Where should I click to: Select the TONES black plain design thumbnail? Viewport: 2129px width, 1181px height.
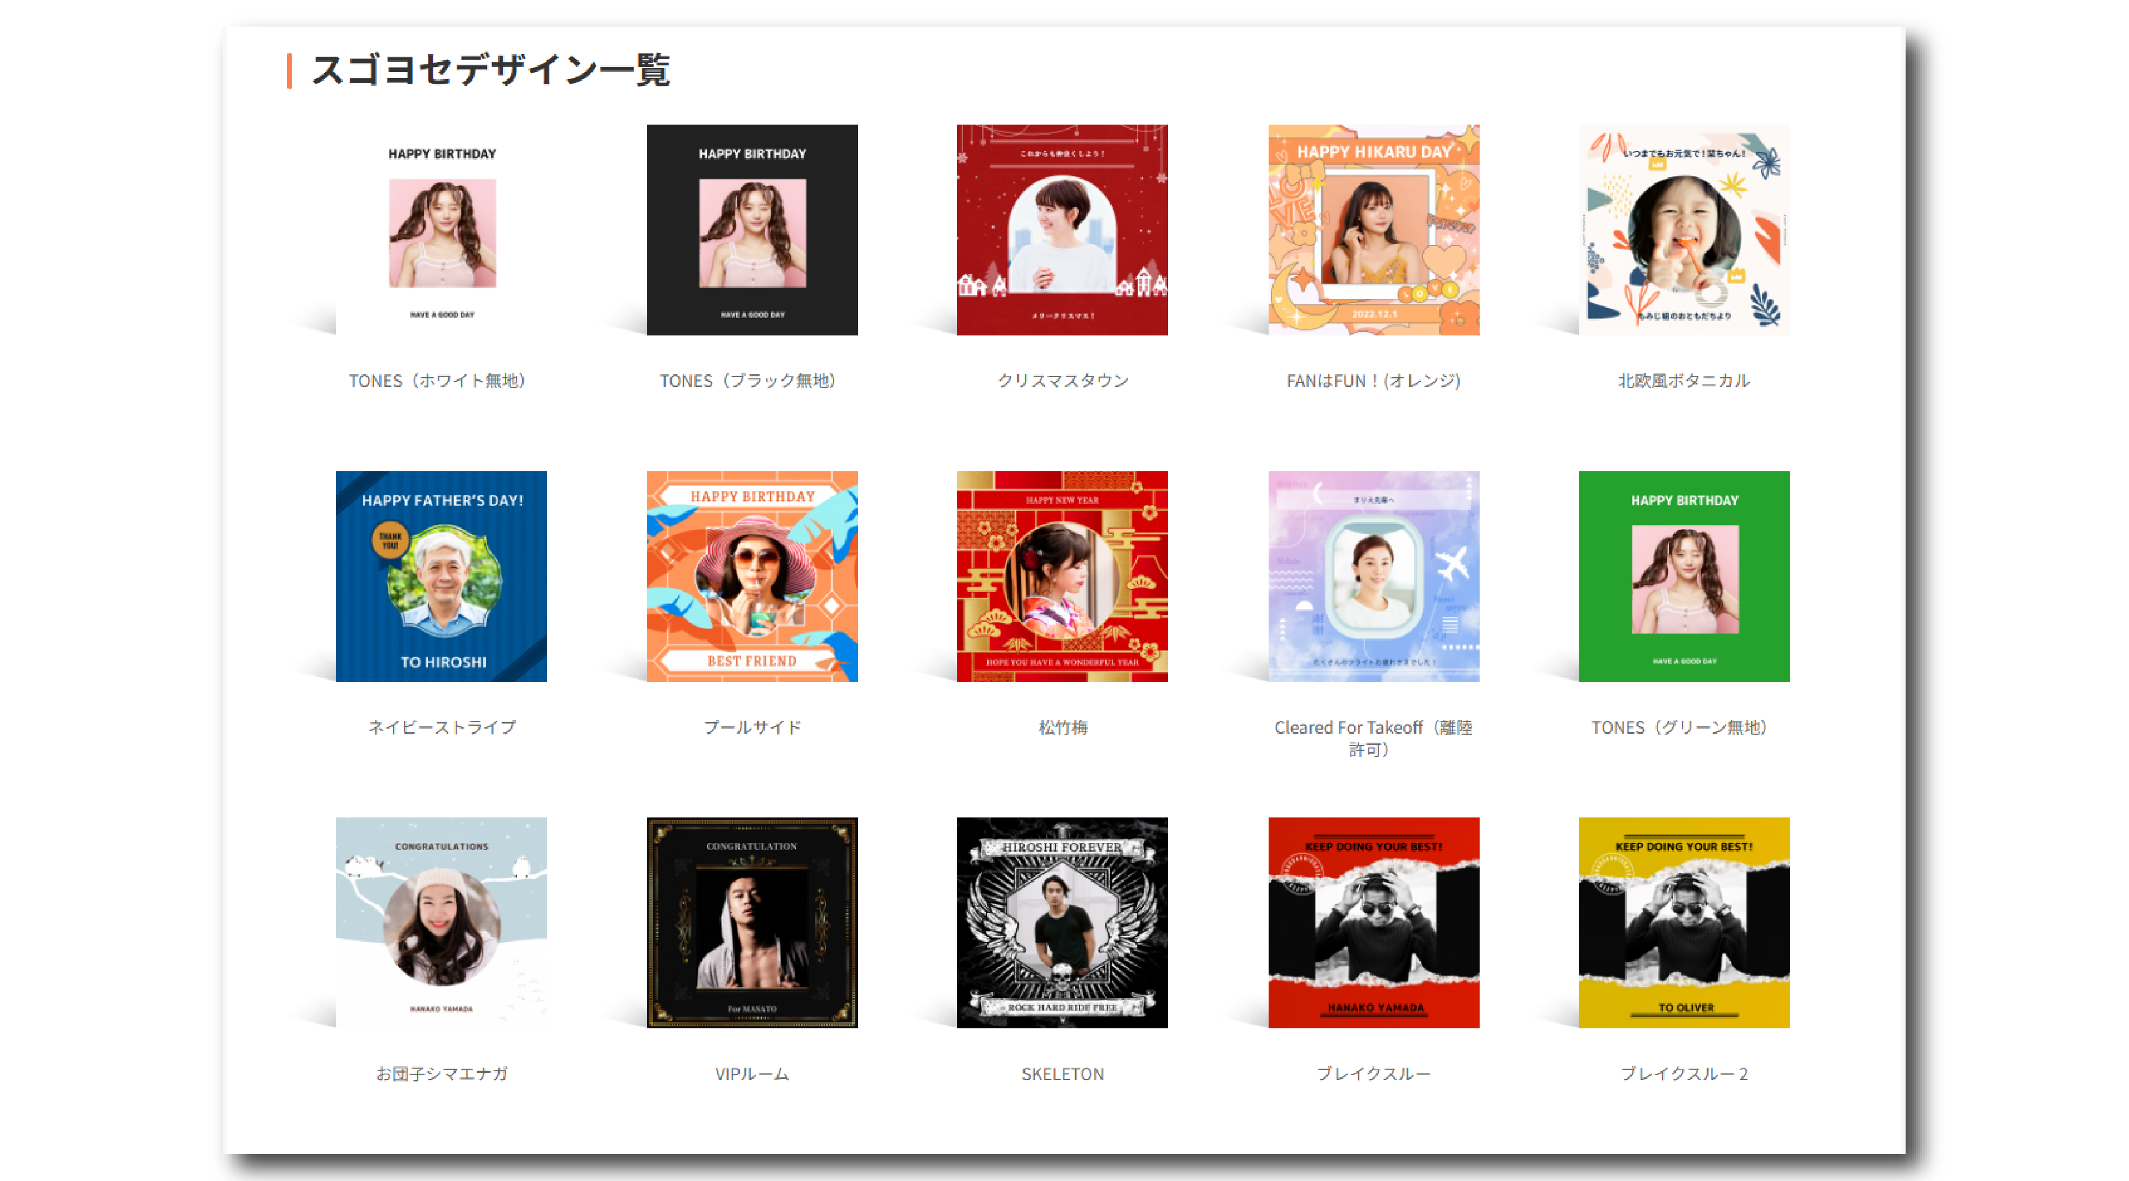point(751,230)
